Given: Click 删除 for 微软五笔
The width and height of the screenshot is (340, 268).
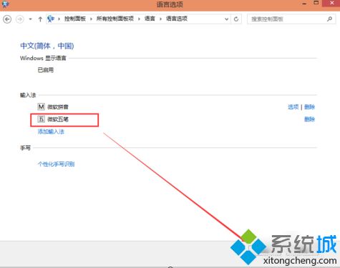Looking at the screenshot, I should click(309, 119).
